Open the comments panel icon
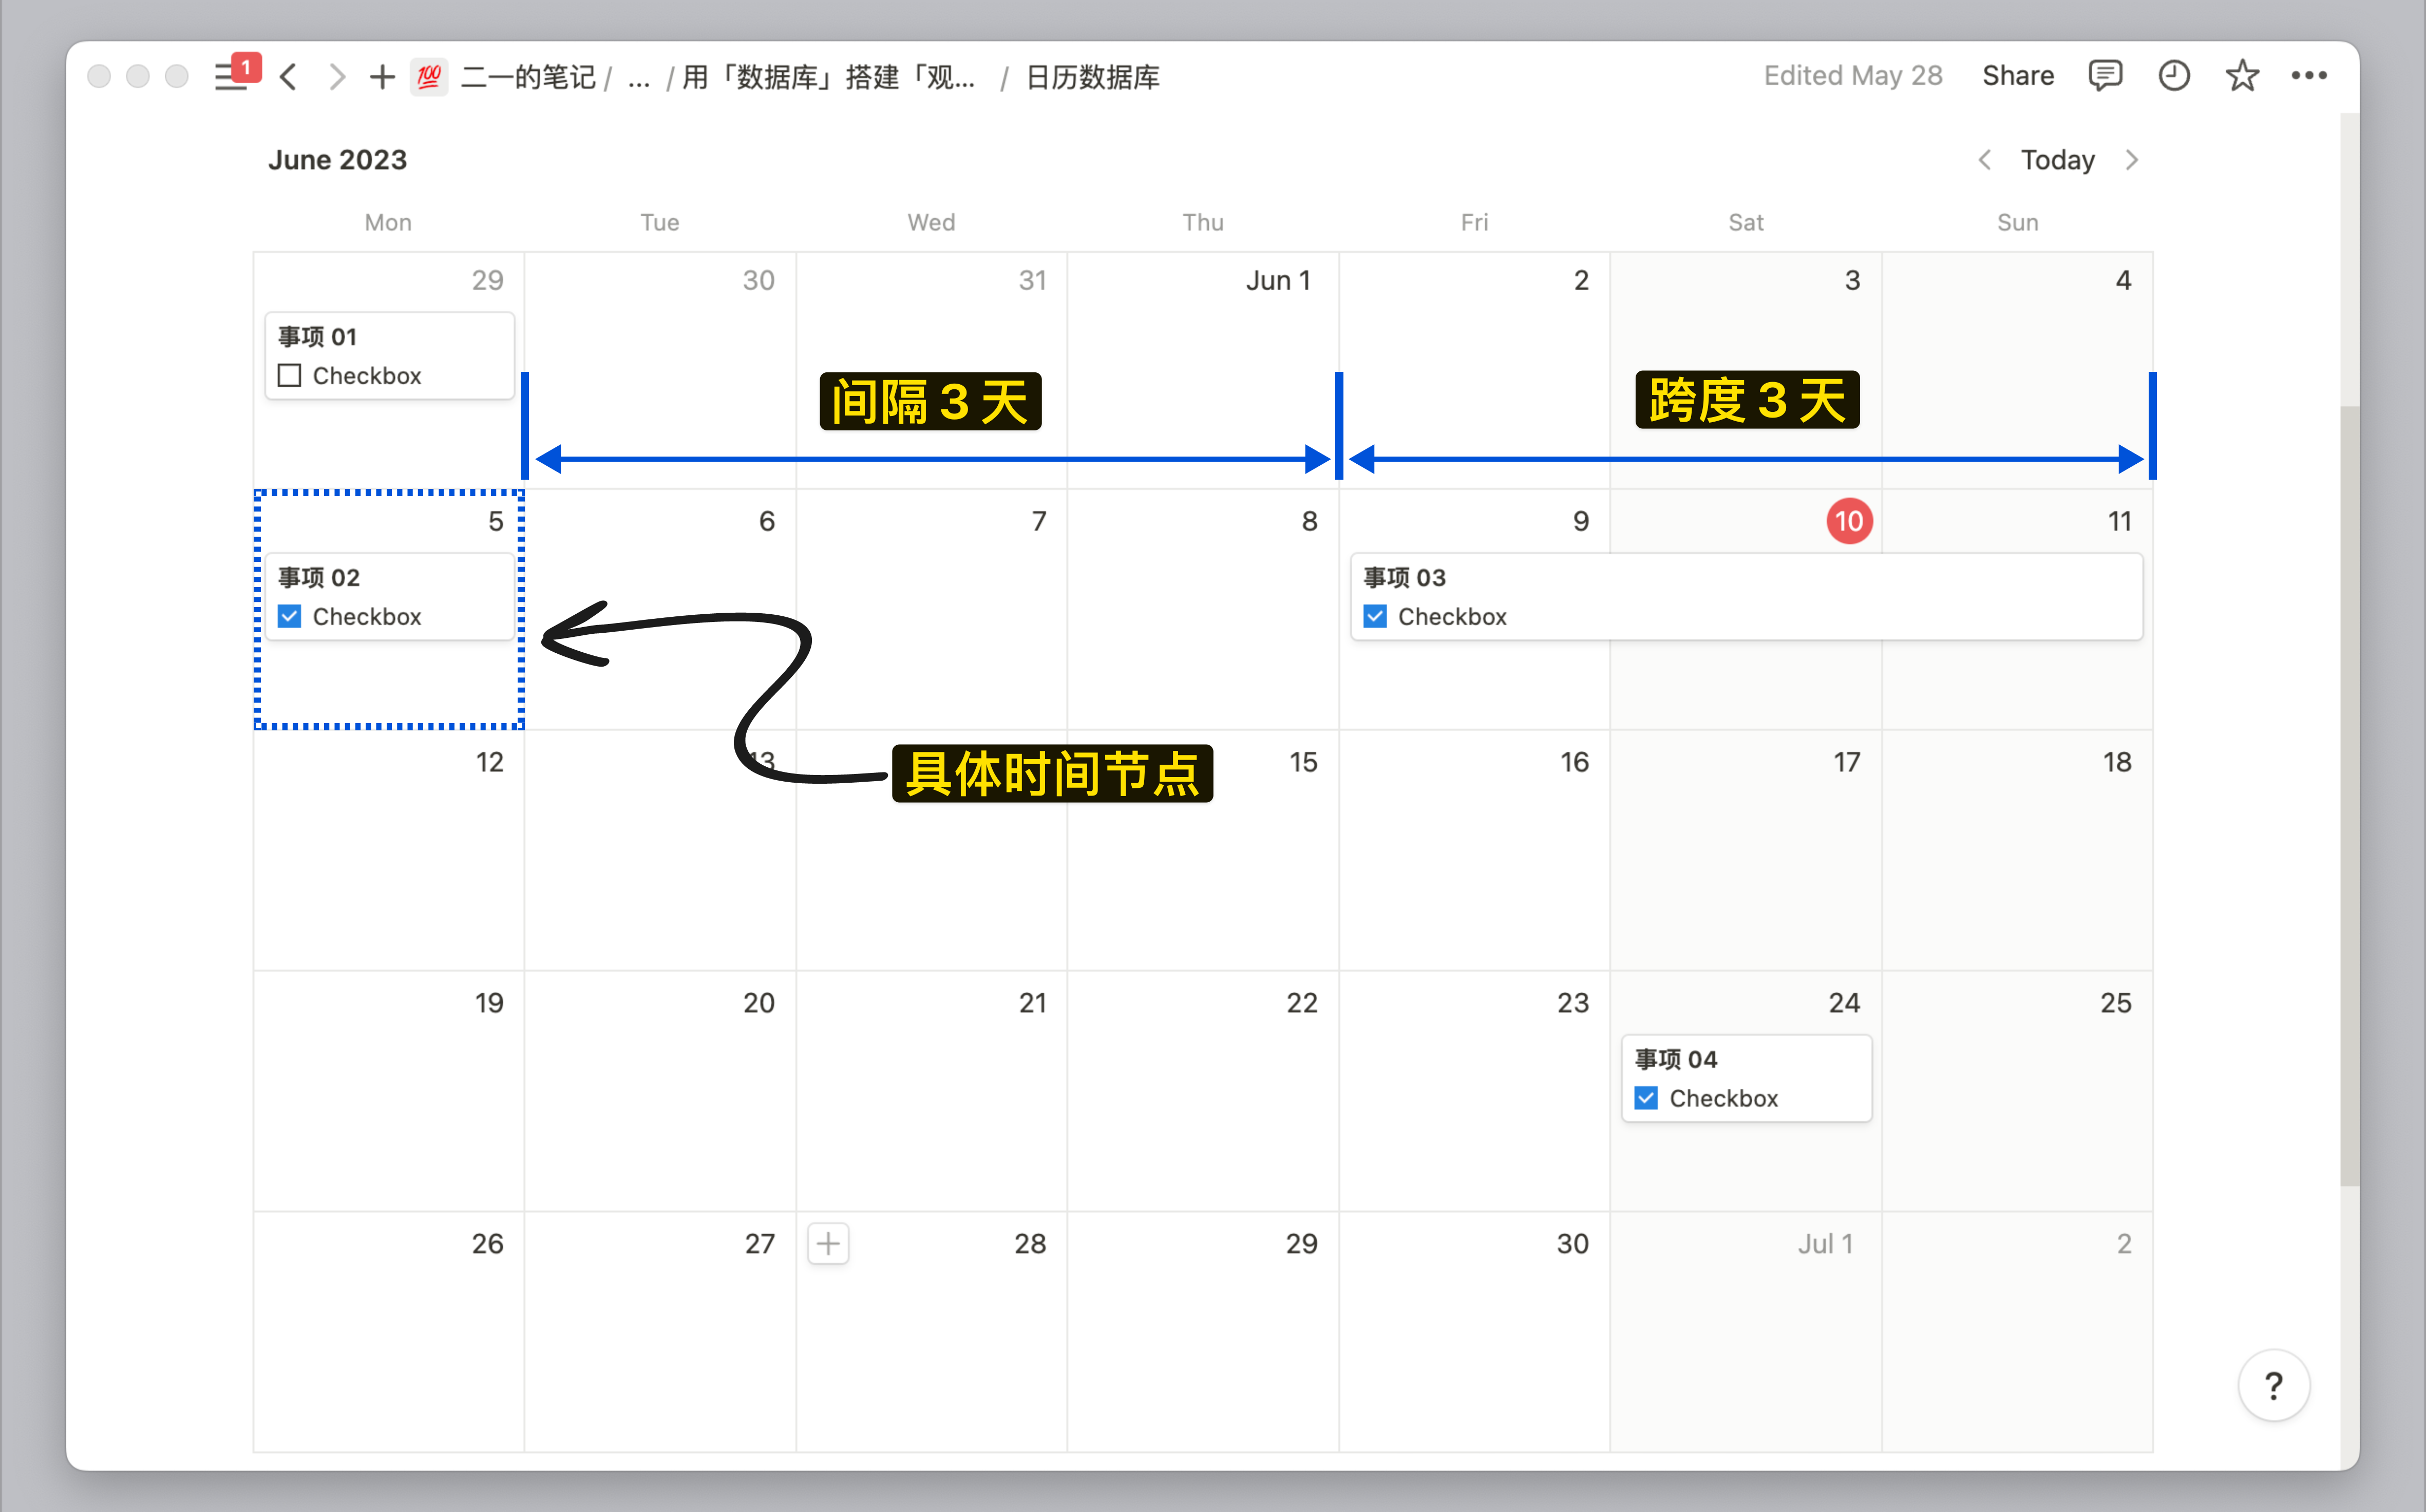Image resolution: width=2426 pixels, height=1512 pixels. (2106, 75)
